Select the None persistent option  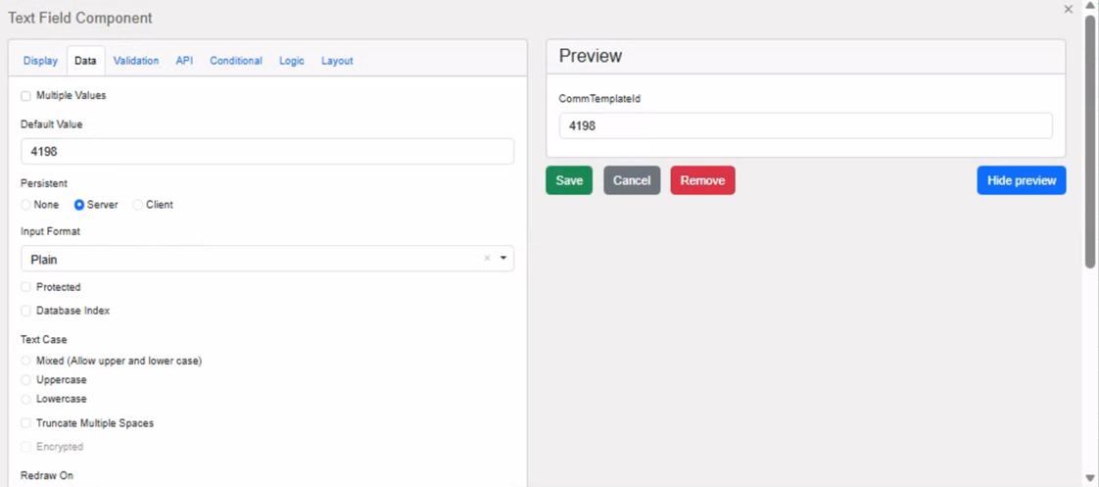coord(26,205)
